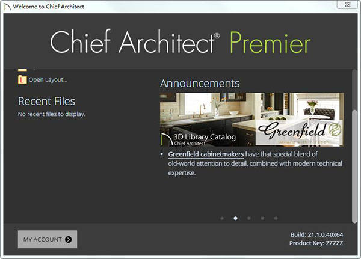Click the Recent Files heading

pos(46,101)
